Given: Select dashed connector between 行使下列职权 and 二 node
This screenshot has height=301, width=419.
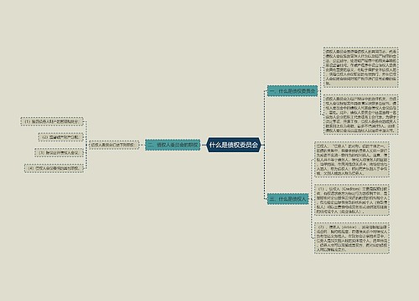Looking at the screenshot, I should [142, 145].
